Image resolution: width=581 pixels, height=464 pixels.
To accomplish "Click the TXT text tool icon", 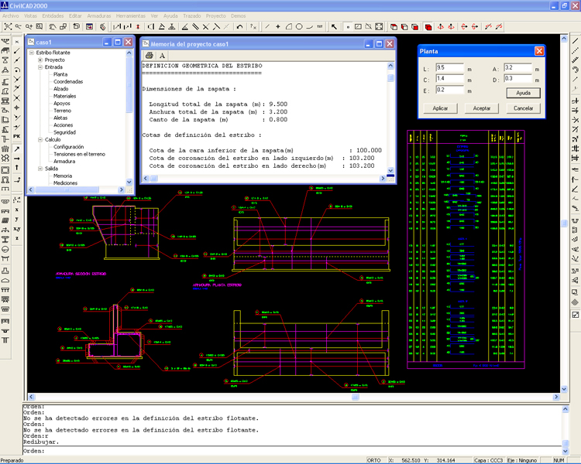I will (x=320, y=26).
